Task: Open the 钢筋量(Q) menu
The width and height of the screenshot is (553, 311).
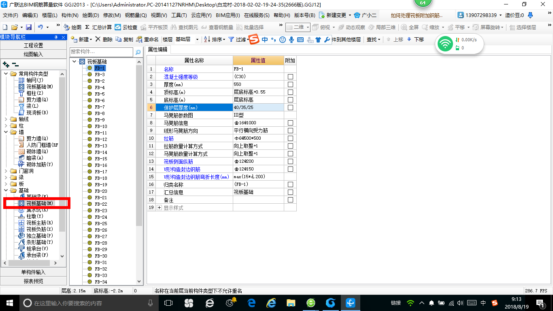Action: pyautogui.click(x=136, y=15)
